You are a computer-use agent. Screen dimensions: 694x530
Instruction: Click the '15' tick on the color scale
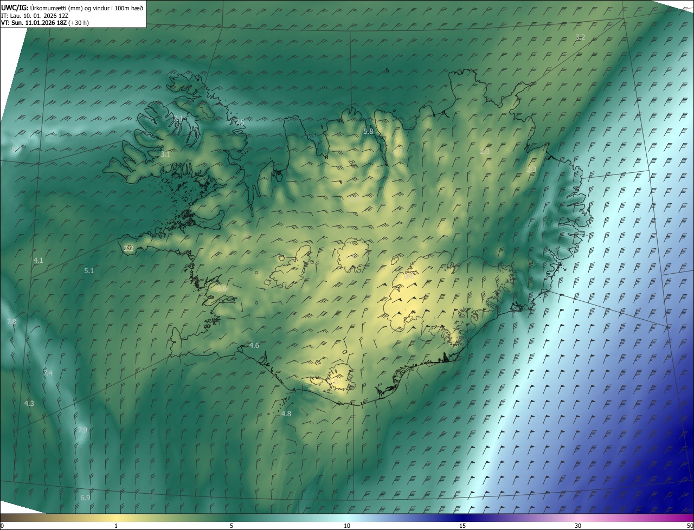coord(462,526)
